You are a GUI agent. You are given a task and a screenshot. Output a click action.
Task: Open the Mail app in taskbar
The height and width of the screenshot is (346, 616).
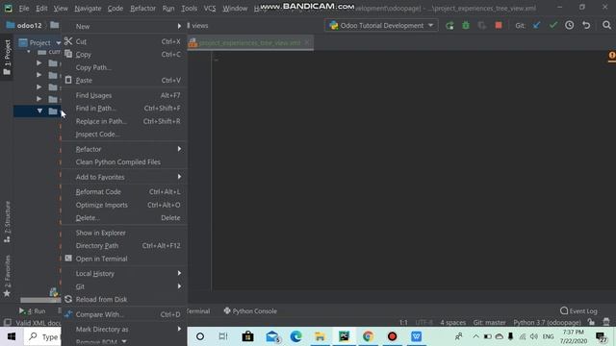point(272,336)
